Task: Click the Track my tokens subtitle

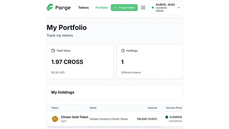Action: (60, 35)
